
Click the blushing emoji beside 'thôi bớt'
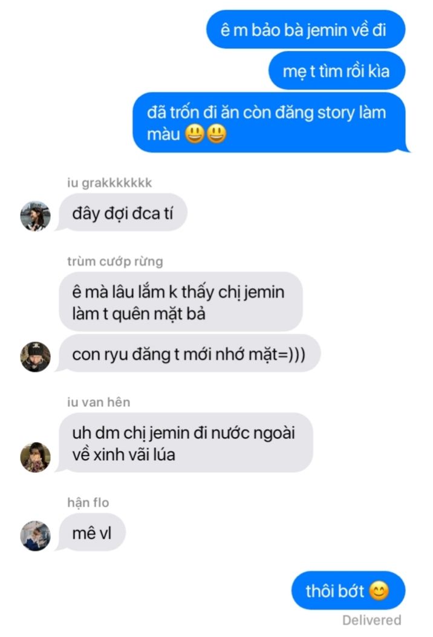pyautogui.click(x=379, y=591)
